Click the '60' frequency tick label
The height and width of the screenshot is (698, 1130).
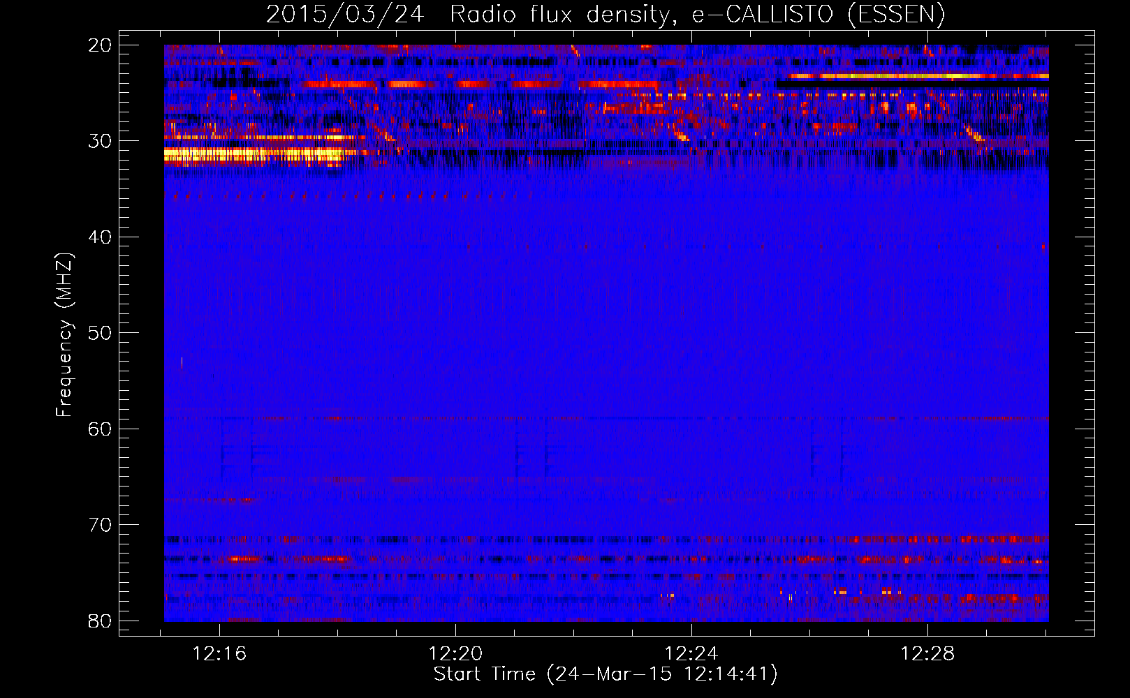[x=100, y=429]
